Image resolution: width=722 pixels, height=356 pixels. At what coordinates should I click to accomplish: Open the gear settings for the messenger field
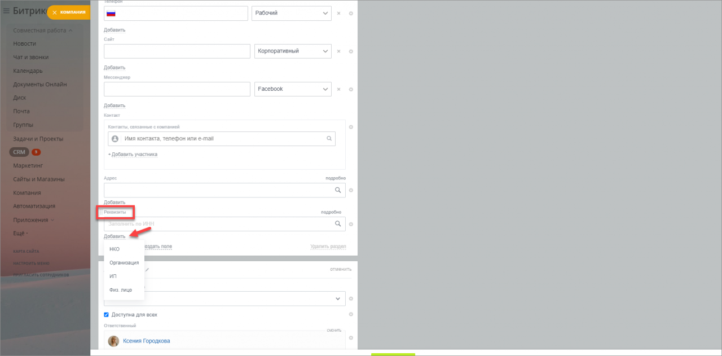[x=351, y=89]
